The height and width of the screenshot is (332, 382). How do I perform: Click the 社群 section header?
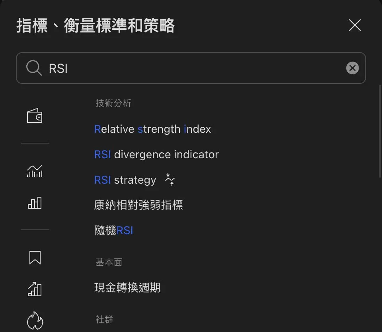pos(104,319)
